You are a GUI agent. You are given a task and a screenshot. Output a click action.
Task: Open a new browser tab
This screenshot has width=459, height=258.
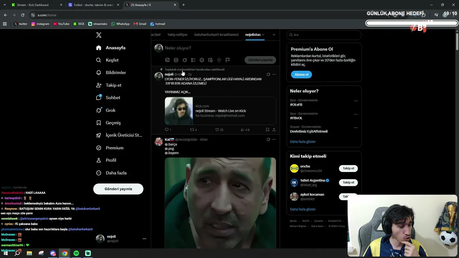[184, 5]
